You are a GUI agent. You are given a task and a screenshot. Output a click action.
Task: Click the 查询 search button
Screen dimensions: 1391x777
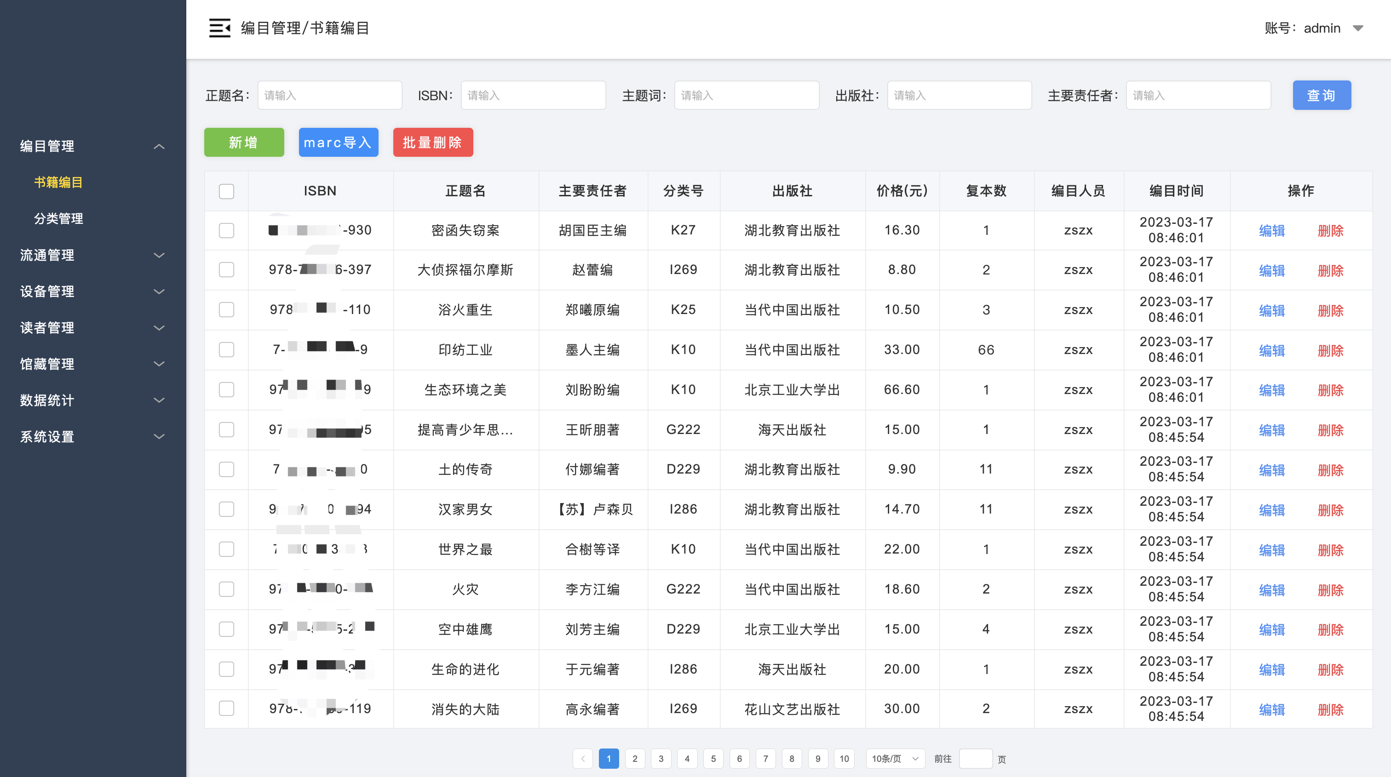(1322, 96)
